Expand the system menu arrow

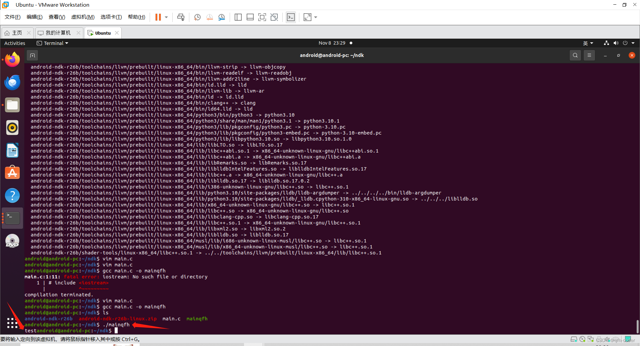point(633,43)
